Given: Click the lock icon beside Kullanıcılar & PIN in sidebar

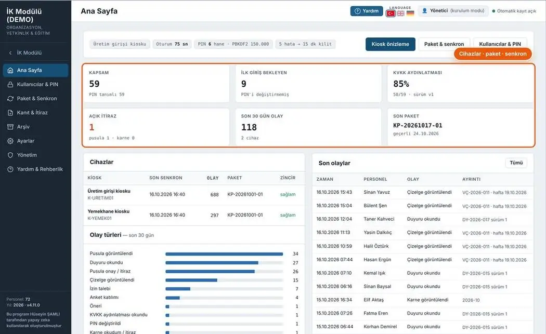Looking at the screenshot, I should click(x=10, y=85).
